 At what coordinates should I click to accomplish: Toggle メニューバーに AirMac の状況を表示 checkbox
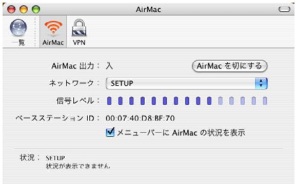click(110, 132)
